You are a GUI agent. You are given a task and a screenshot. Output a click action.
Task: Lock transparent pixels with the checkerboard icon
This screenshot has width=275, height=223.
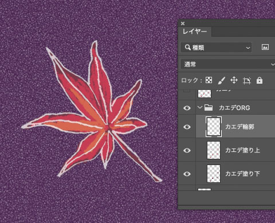tap(209, 80)
